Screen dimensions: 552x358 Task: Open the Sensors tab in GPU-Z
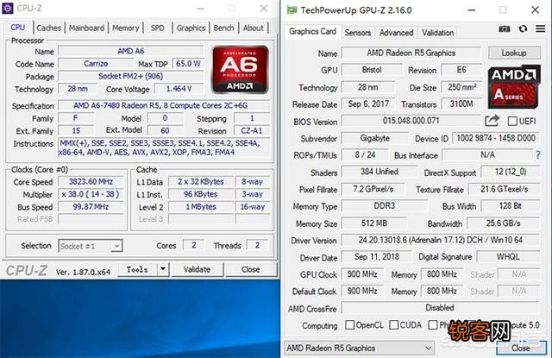coord(358,33)
